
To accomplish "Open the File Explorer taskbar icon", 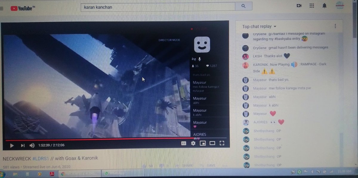I will (15, 174).
